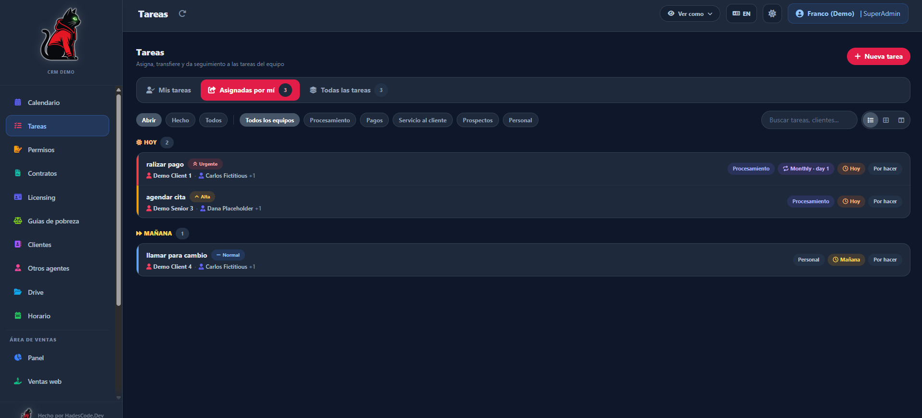Open Drive in the sidebar
Image resolution: width=922 pixels, height=418 pixels.
click(x=57, y=292)
